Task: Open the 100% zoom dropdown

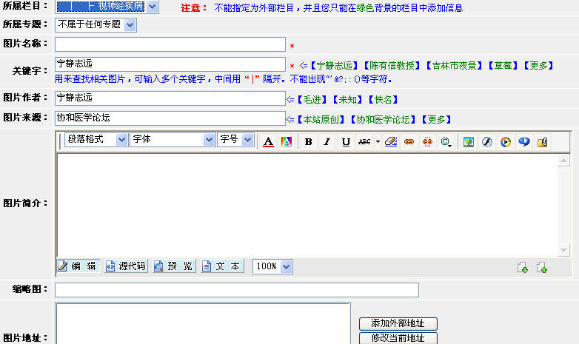Action: click(x=272, y=266)
